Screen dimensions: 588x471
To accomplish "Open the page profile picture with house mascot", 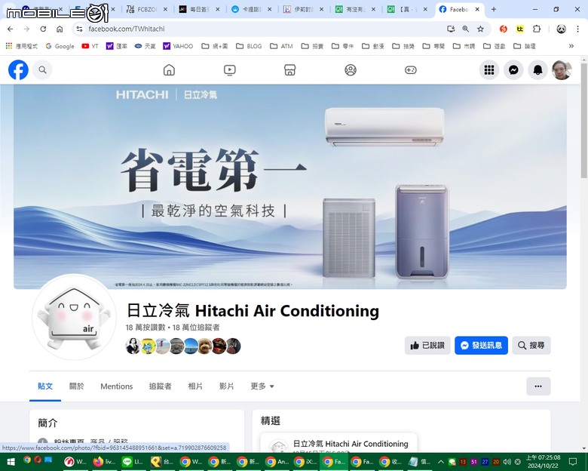I will pyautogui.click(x=74, y=316).
